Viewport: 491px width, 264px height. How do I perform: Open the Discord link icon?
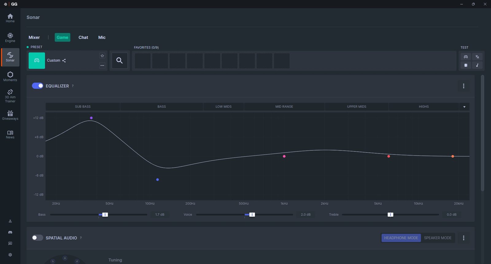coord(10,232)
